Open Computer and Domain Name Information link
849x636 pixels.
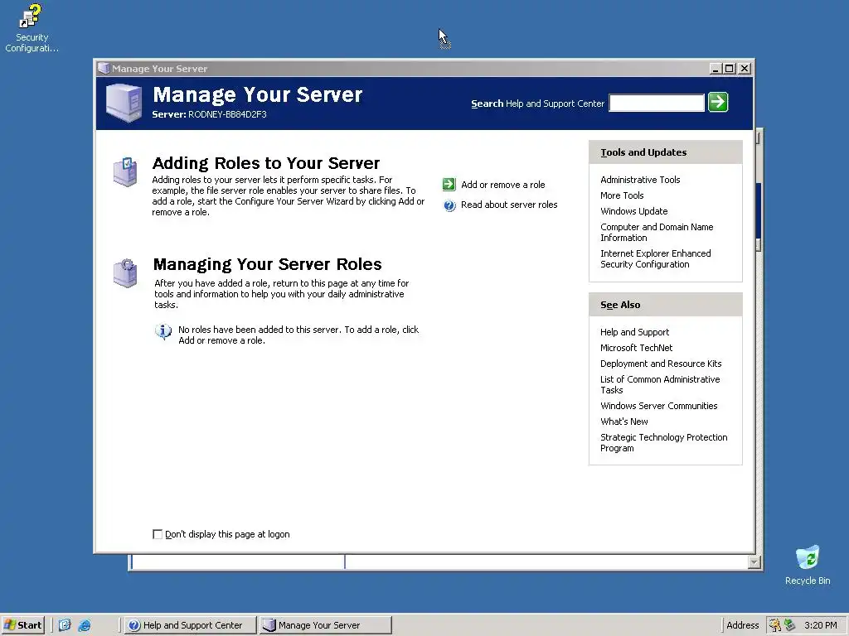tap(657, 232)
